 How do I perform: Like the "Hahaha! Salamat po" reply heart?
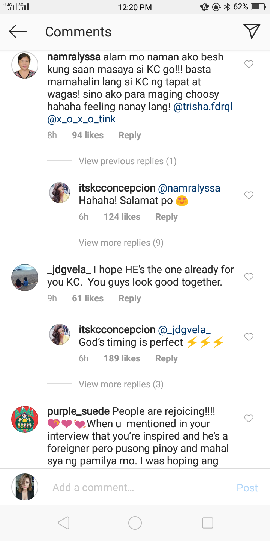coord(249,195)
